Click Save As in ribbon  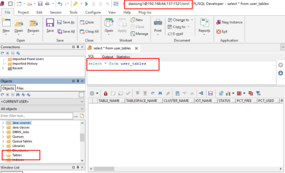tap(66, 22)
